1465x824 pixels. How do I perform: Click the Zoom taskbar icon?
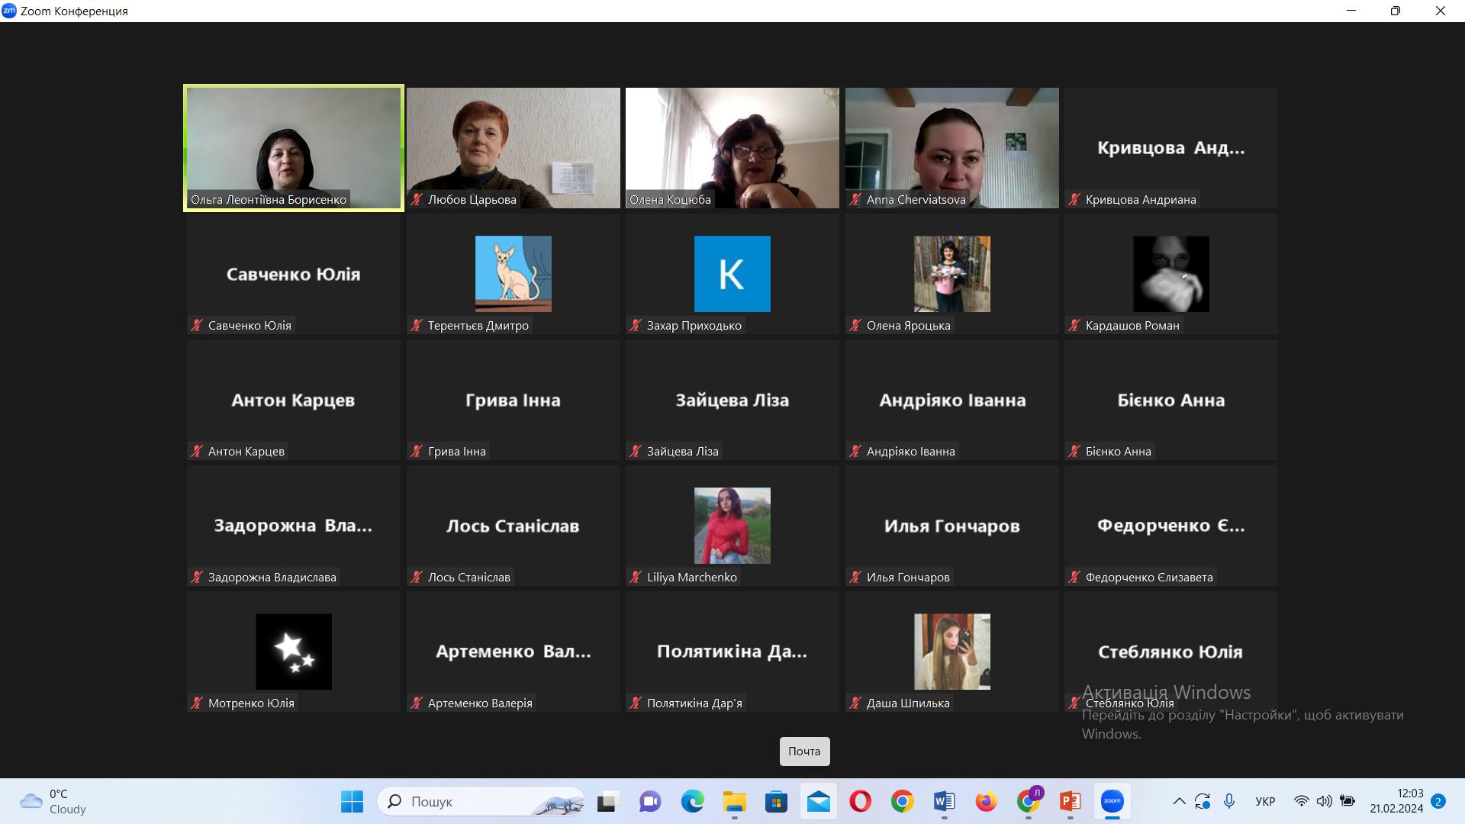(x=1112, y=801)
